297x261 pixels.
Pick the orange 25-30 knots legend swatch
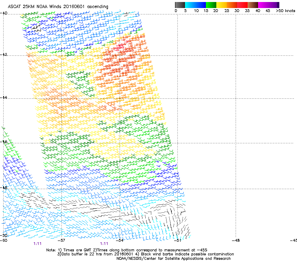[x=232, y=5]
